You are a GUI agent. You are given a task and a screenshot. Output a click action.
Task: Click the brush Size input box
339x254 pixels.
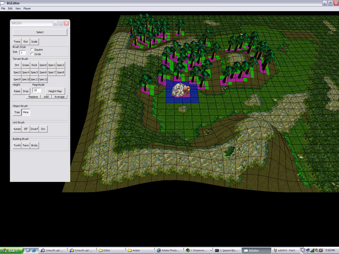tap(23, 52)
